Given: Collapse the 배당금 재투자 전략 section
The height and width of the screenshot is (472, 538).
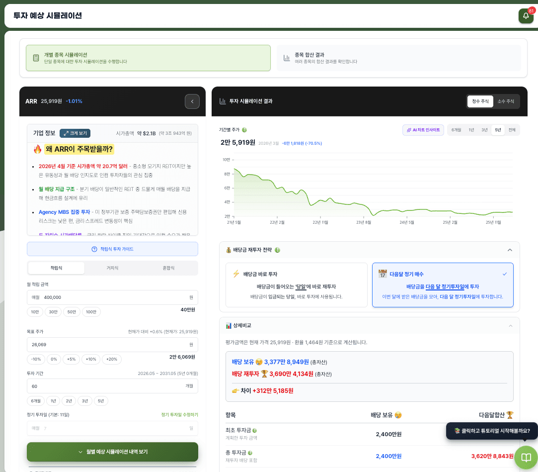Looking at the screenshot, I should pos(510,250).
